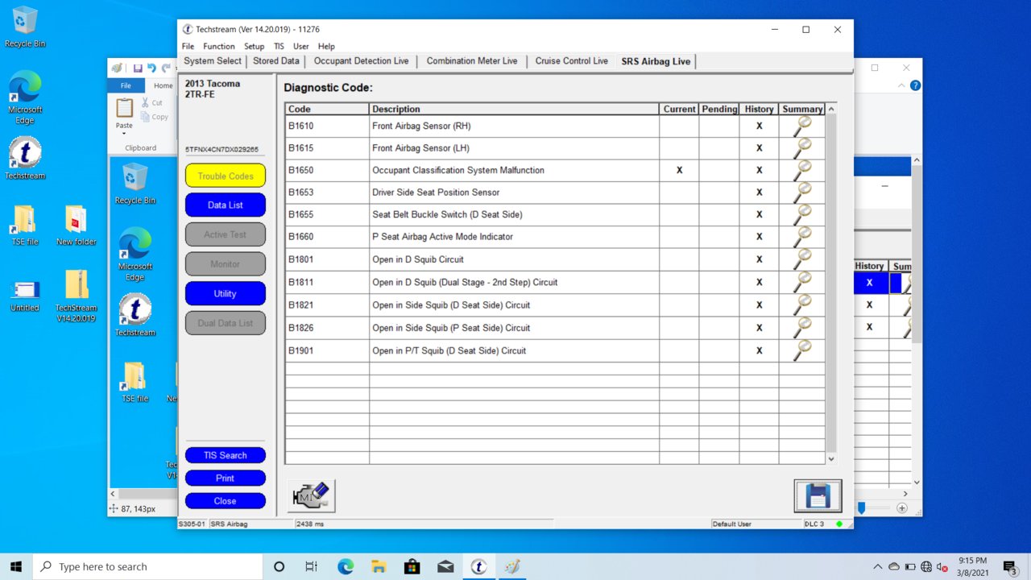Open the Function menu
The height and width of the screenshot is (580, 1031).
point(219,47)
